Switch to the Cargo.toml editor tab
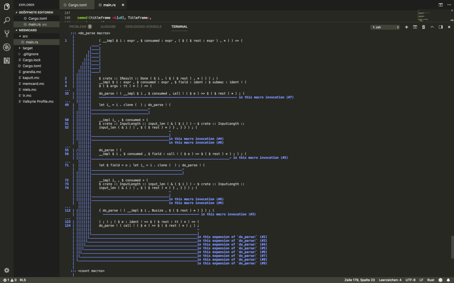This screenshot has height=283, width=454. (x=77, y=5)
